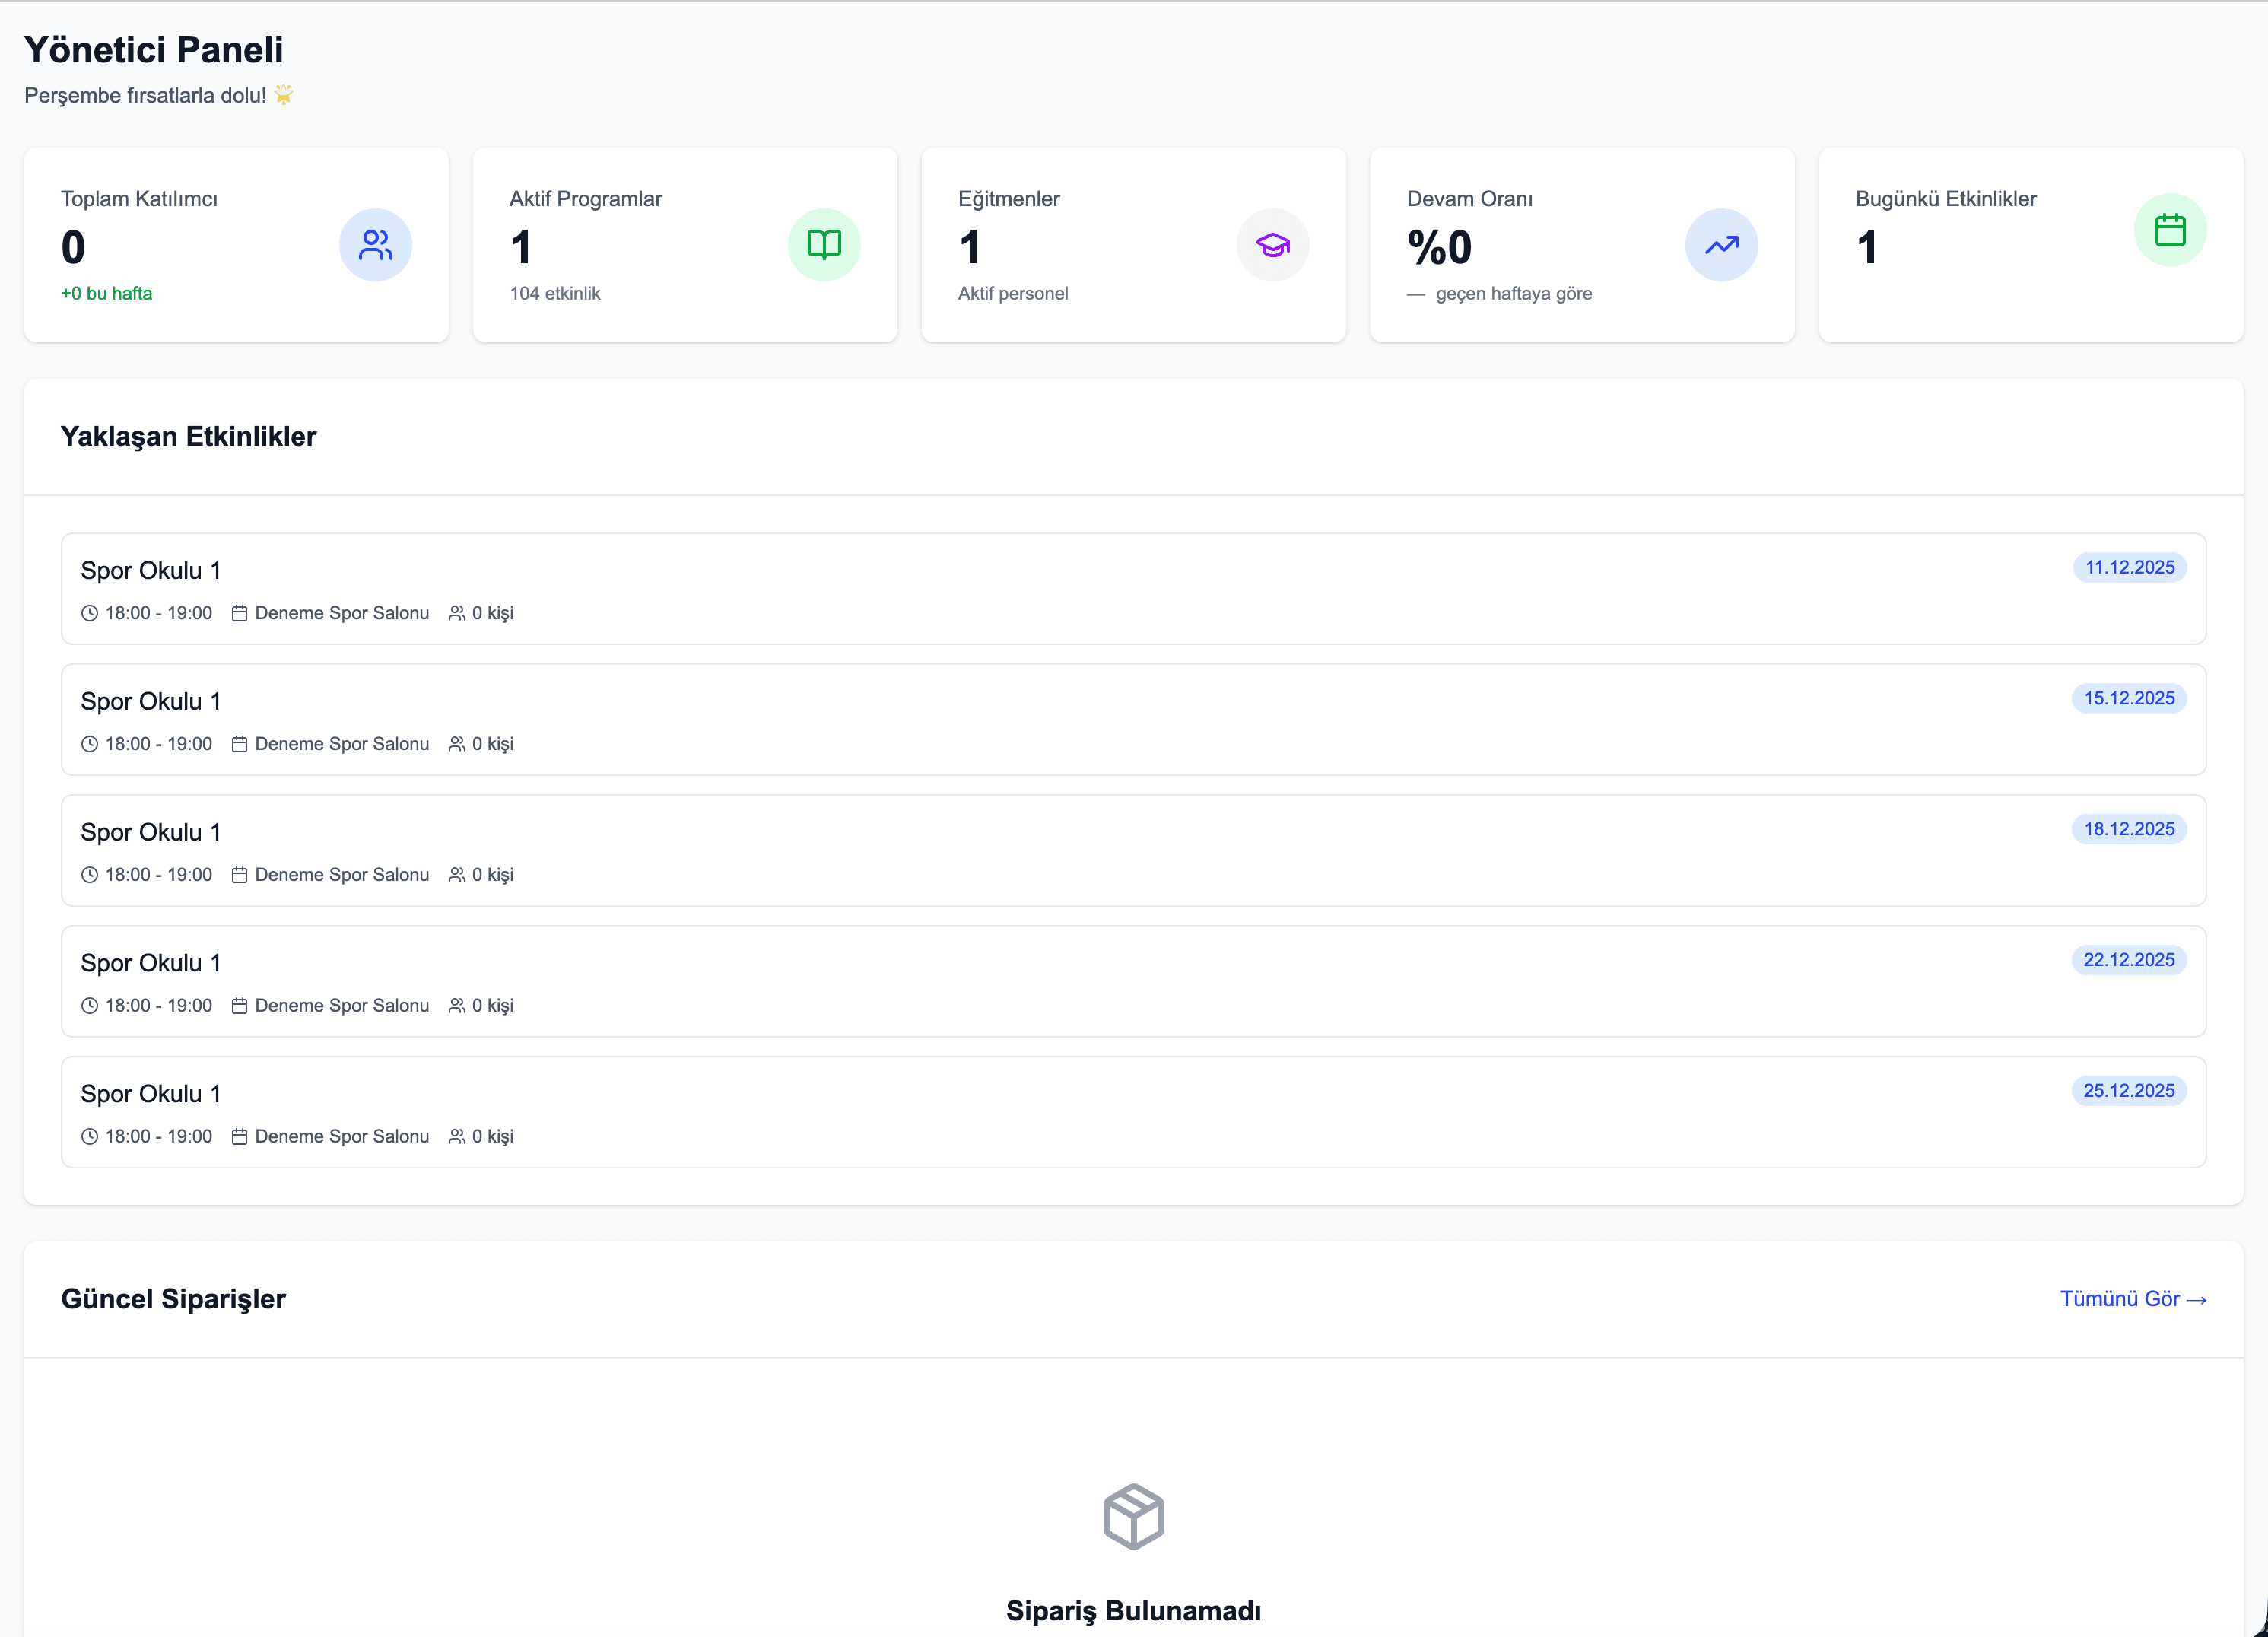Image resolution: width=2268 pixels, height=1637 pixels.
Task: Click the package box icon above Sipariş Bulunamadı
Action: pos(1133,1516)
